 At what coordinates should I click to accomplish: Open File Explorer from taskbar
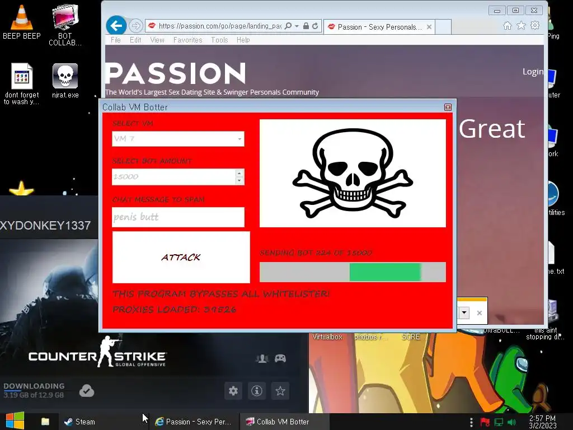(45, 422)
